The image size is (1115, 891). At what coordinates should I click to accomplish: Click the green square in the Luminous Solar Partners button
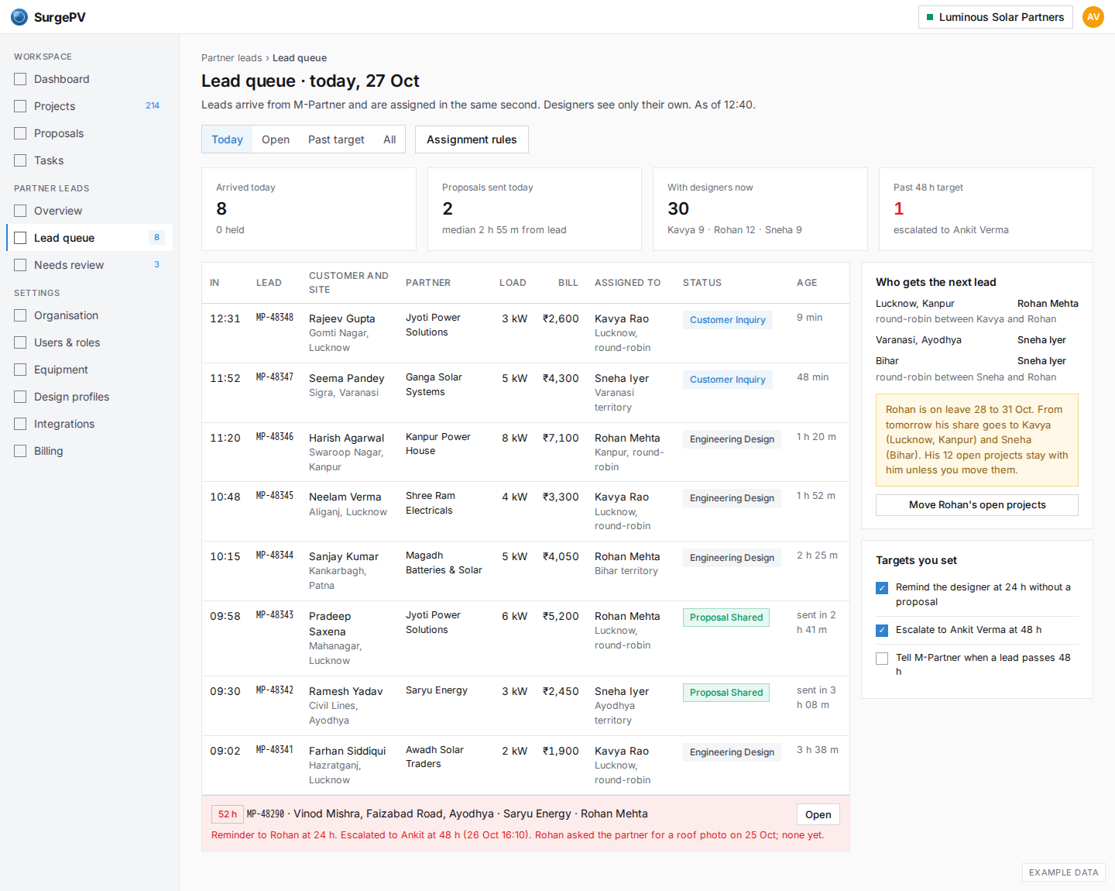pyautogui.click(x=930, y=17)
